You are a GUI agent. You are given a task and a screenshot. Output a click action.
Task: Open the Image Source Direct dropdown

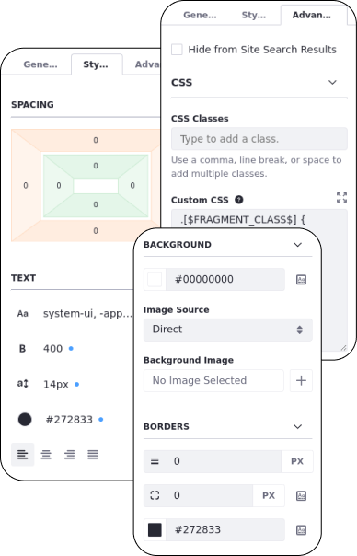point(228,330)
